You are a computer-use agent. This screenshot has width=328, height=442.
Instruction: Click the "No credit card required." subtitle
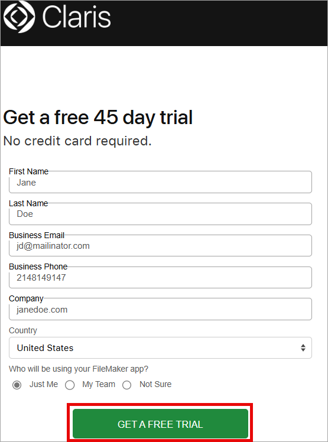77,141
